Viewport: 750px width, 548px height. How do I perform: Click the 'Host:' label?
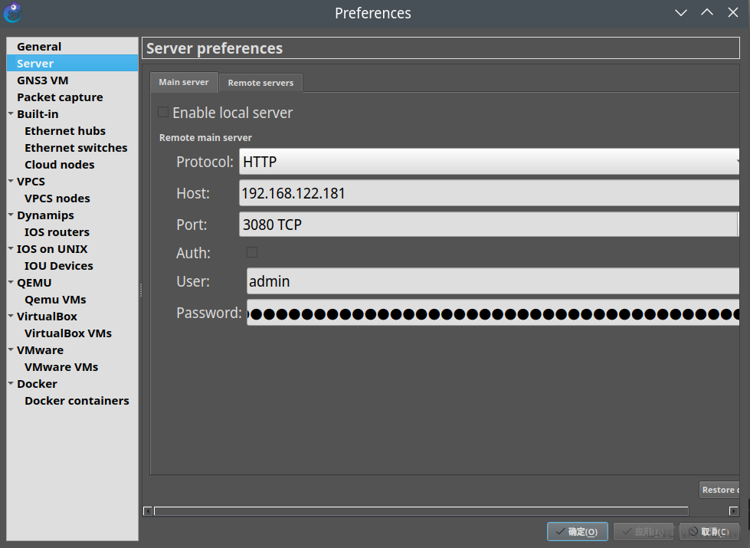(193, 193)
